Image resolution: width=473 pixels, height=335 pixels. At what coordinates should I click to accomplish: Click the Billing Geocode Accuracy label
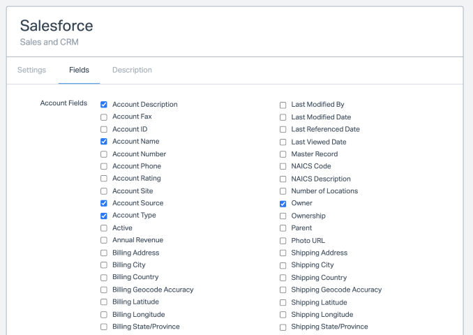pyautogui.click(x=153, y=290)
